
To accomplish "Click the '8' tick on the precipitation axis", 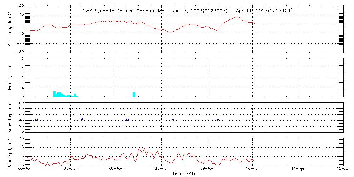I will click(x=22, y=59).
